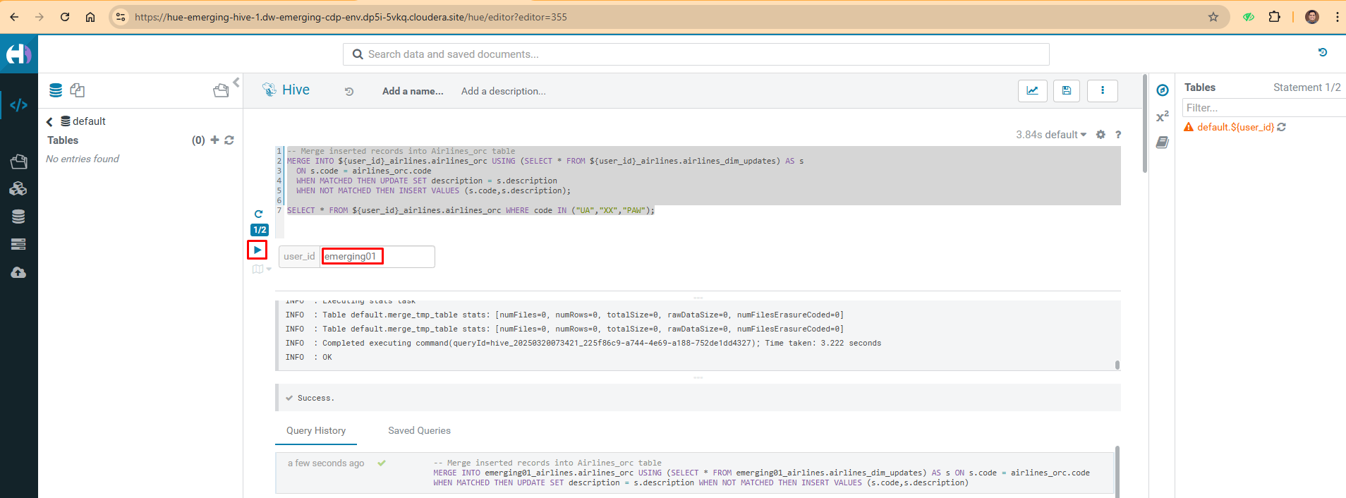Open the Jobs cubes icon in sidebar
The image size is (1346, 498).
tap(18, 188)
